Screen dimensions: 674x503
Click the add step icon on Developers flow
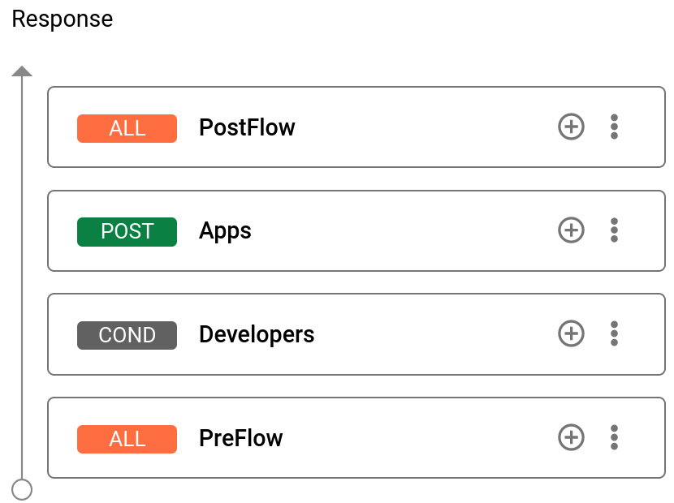[x=571, y=334]
